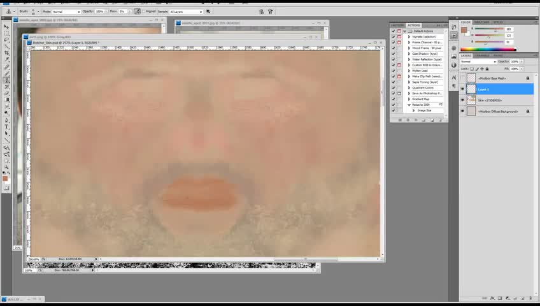Click the ignore adjustment layers icon
The height and width of the screenshot is (306, 540).
coord(208,11)
